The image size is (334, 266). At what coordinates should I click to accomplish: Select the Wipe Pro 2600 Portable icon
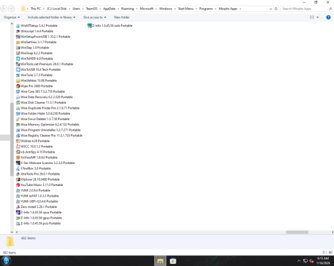[18, 86]
